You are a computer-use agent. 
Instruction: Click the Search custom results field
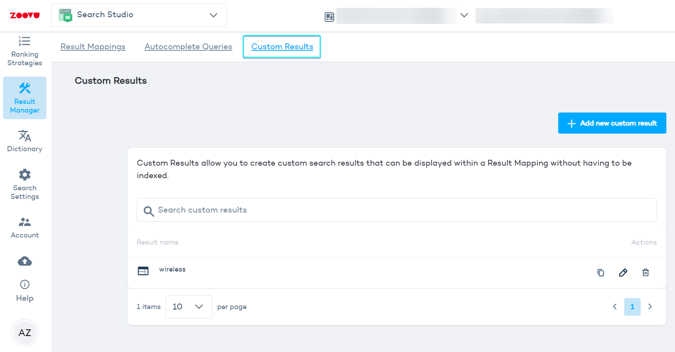coord(396,210)
